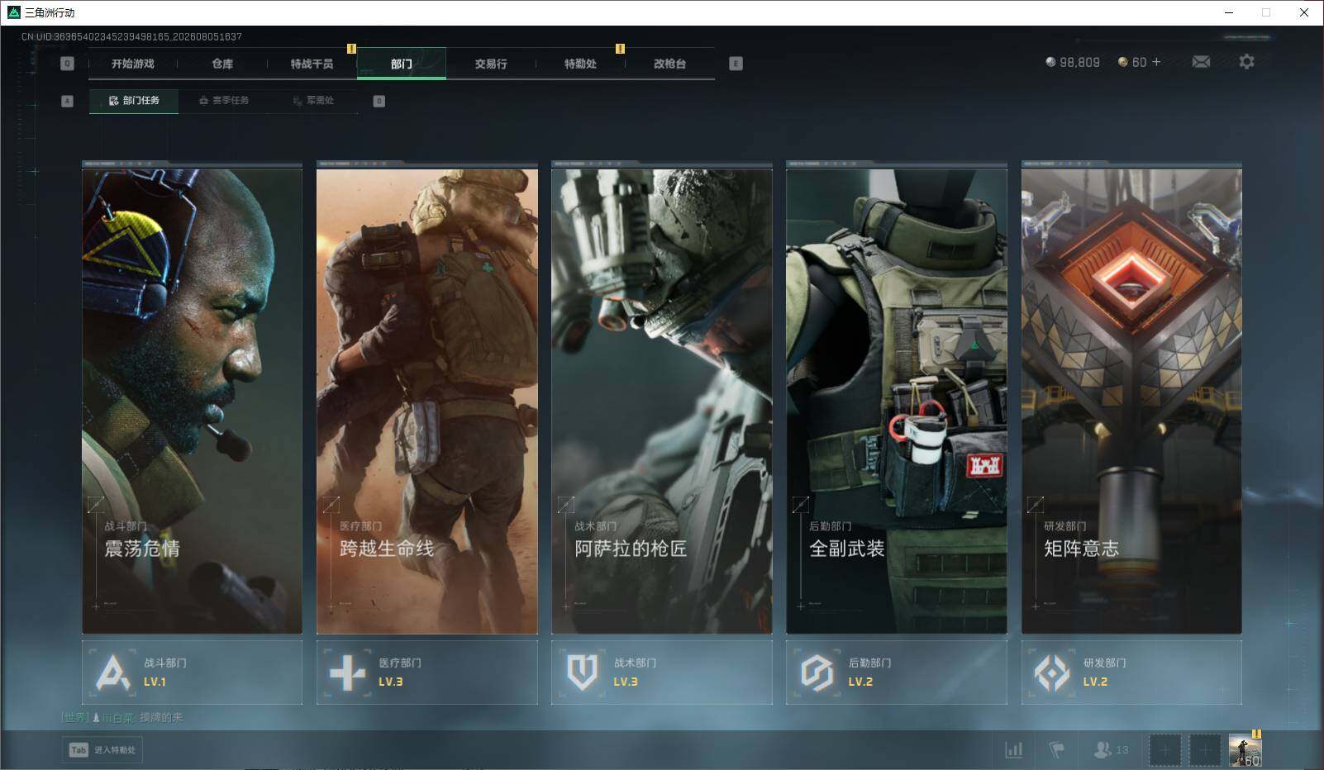Open the 战斗部门 LV.1 department panel

click(192, 673)
